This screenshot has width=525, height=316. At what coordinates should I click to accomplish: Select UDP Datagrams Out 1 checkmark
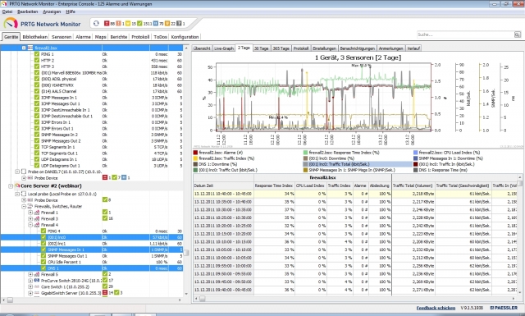37,166
